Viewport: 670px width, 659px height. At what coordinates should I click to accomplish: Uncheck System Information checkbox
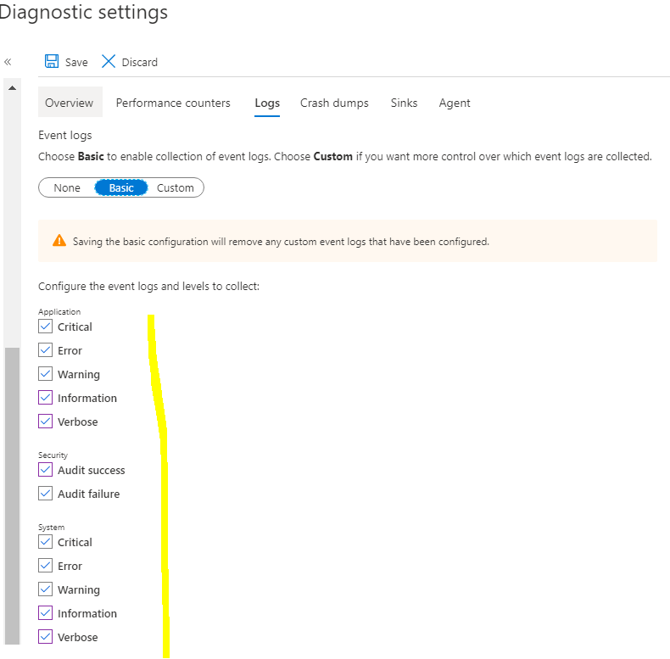45,613
